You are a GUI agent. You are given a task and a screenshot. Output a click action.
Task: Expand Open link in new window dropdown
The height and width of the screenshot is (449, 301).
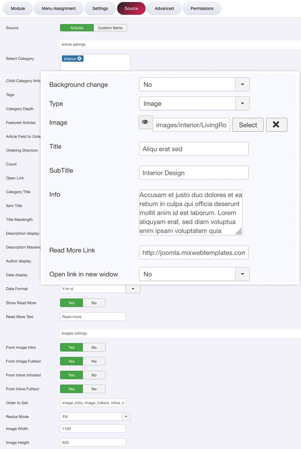pos(242,274)
